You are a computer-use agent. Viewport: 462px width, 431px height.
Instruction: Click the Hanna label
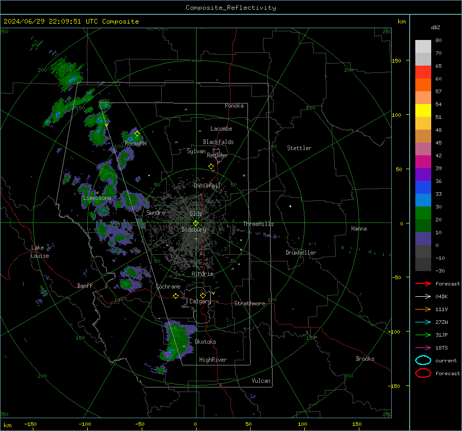[x=359, y=229]
